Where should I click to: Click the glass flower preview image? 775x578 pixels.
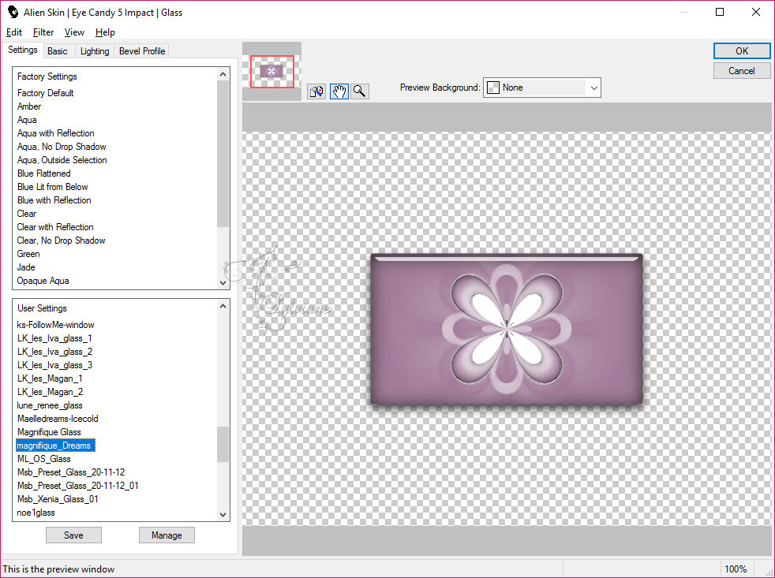(x=507, y=329)
